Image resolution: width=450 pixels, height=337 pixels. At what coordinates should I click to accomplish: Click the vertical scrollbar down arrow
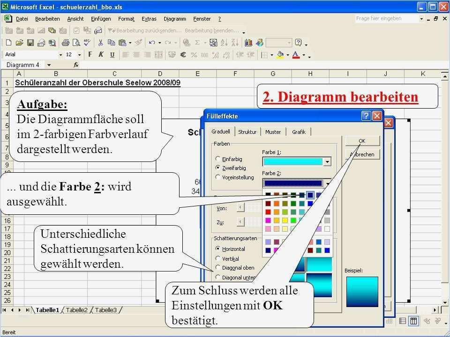coord(444,303)
